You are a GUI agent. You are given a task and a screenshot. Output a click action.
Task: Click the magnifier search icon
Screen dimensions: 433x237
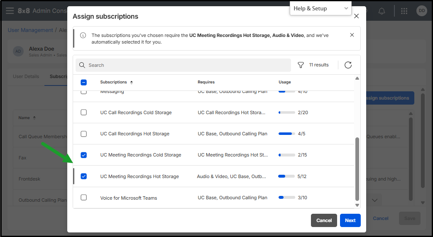(82, 65)
